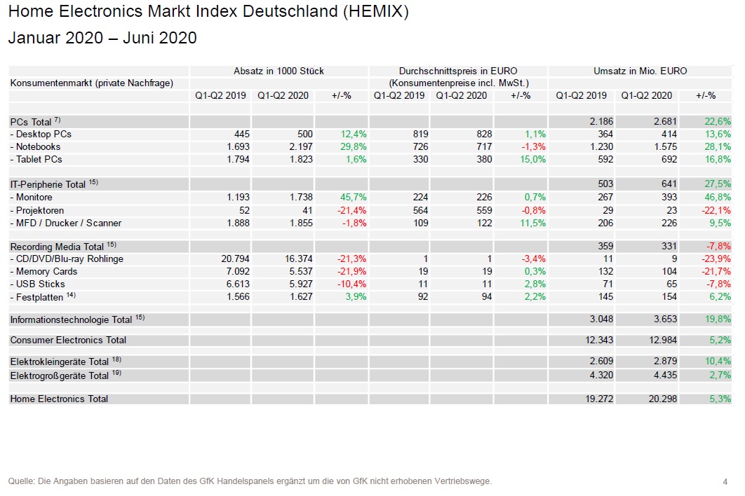The height and width of the screenshot is (496, 745).
Task: Select the 'Absatz in 1000 Stück' column header
Action: coord(278,71)
